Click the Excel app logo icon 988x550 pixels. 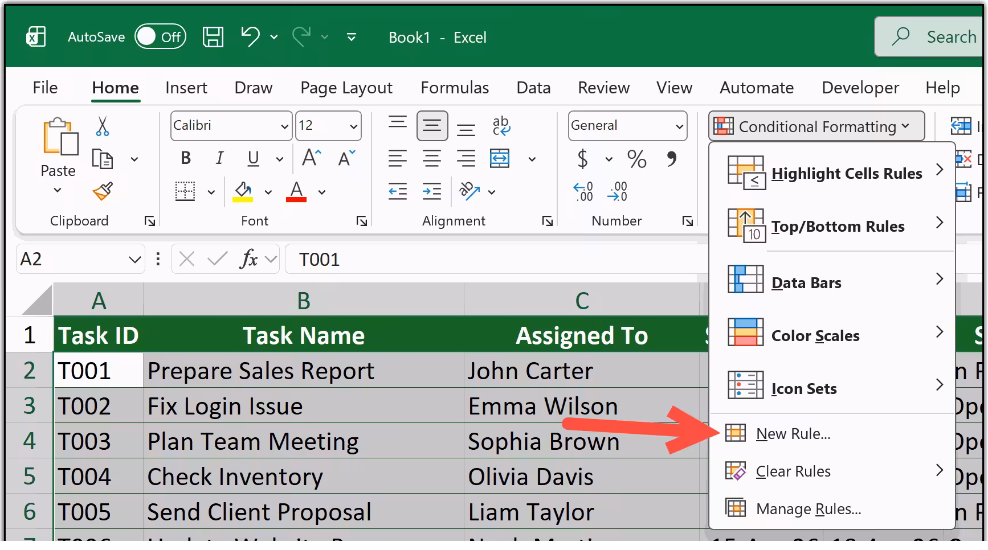pos(36,37)
